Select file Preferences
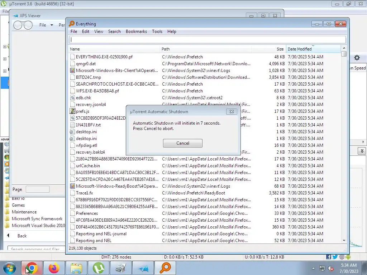 point(87,213)
